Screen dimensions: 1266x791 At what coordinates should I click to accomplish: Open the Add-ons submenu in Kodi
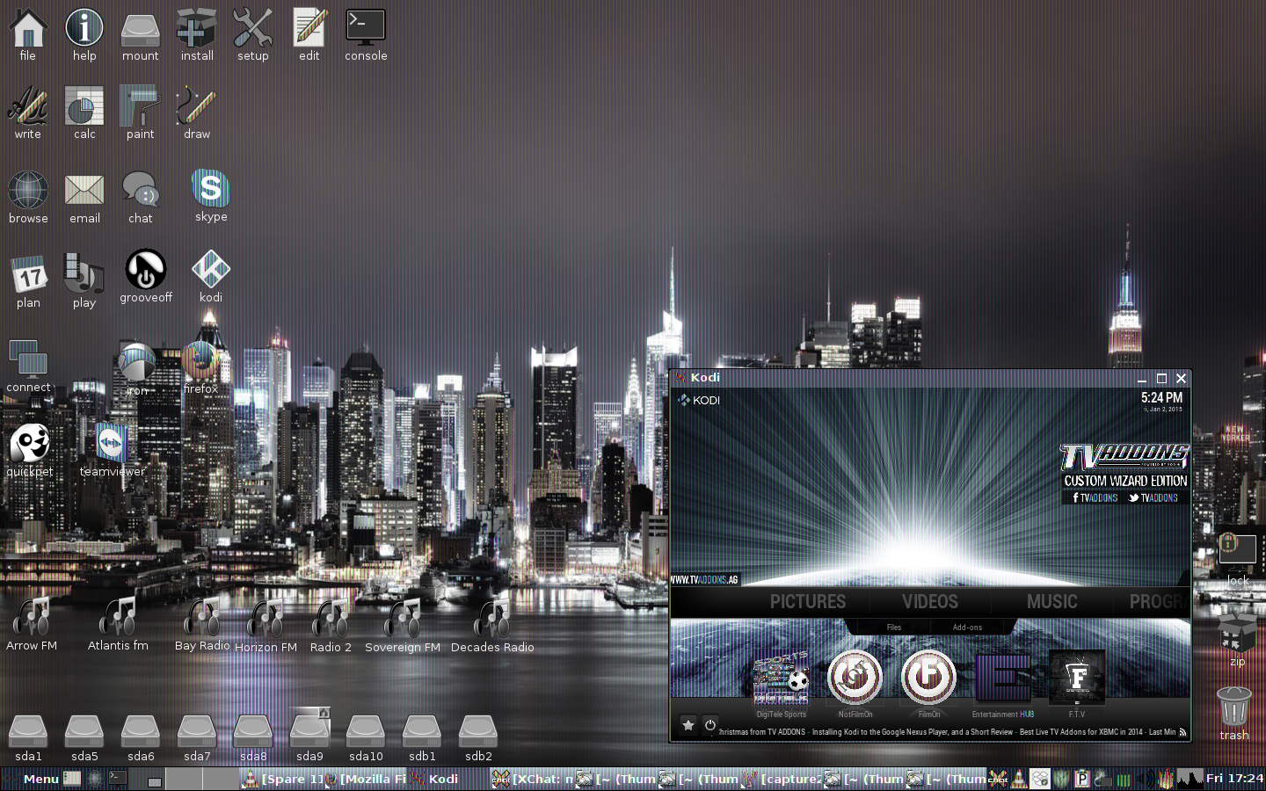967,628
